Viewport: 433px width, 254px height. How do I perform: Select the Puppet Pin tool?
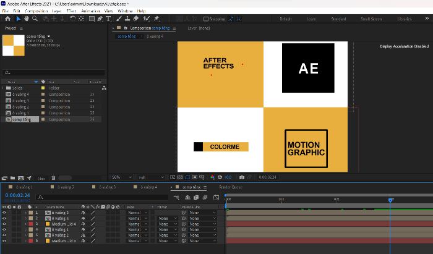(x=156, y=19)
